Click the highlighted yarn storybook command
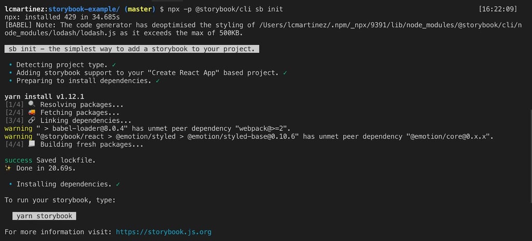This screenshot has height=241, width=532. [x=44, y=216]
